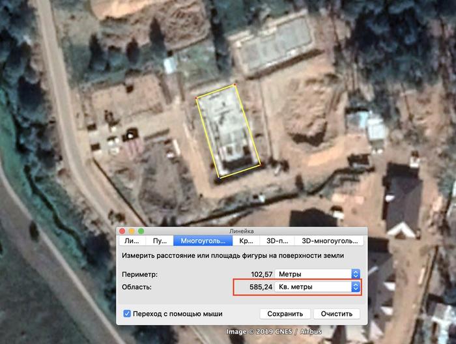
Task: Click the perimeter value 102,57
Action: [261, 274]
